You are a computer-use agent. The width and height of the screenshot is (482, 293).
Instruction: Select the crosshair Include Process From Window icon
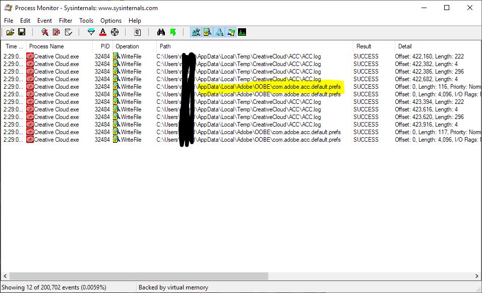[x=114, y=32]
